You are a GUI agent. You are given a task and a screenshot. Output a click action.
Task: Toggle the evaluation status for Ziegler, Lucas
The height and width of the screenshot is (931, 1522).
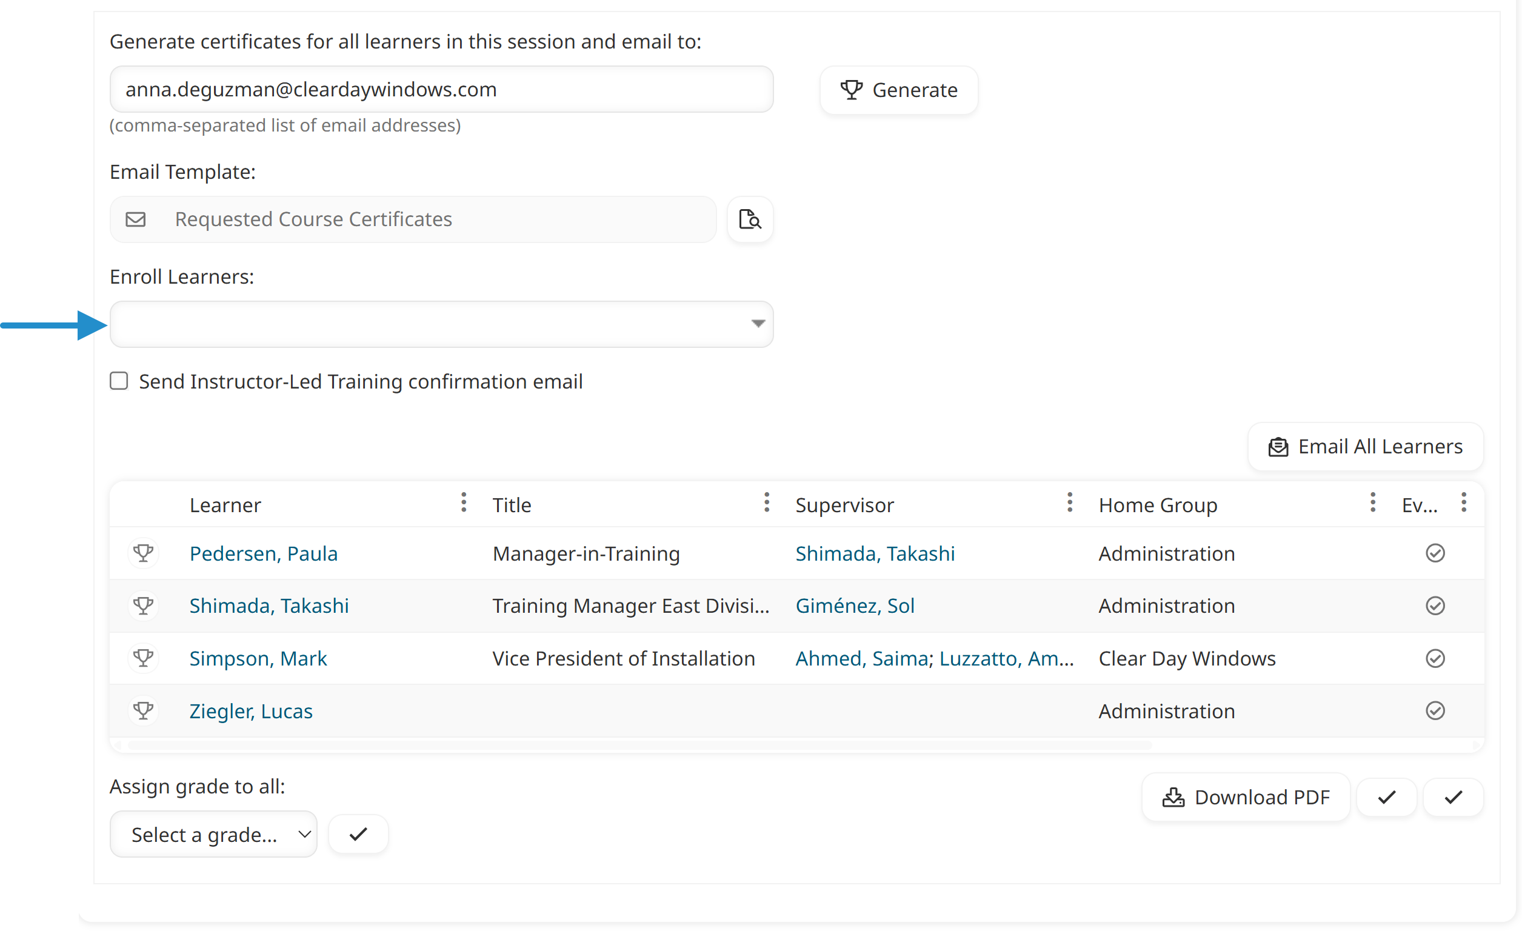click(x=1435, y=710)
